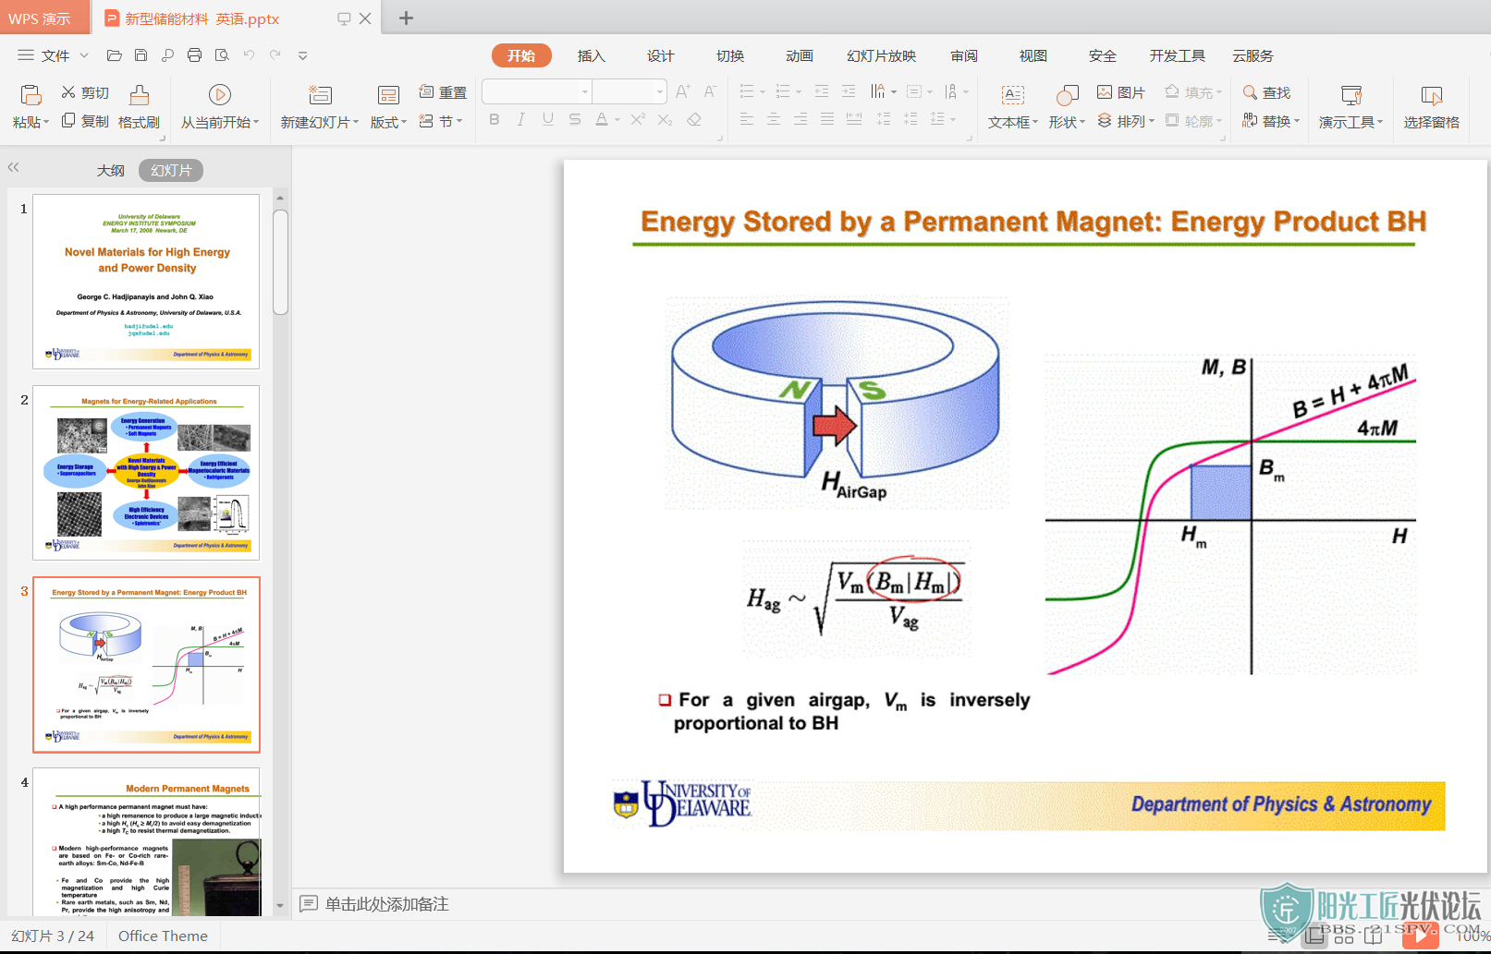Expand the font name combo box
This screenshot has height=954, width=1491.
[584, 91]
